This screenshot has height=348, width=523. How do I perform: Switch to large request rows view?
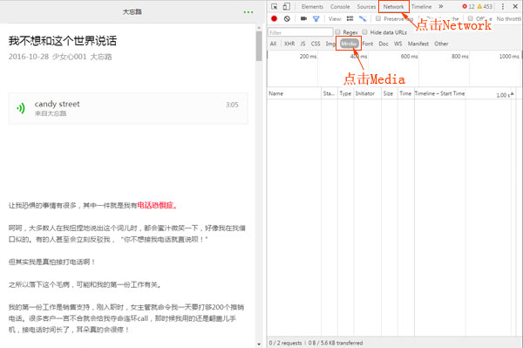(x=350, y=18)
